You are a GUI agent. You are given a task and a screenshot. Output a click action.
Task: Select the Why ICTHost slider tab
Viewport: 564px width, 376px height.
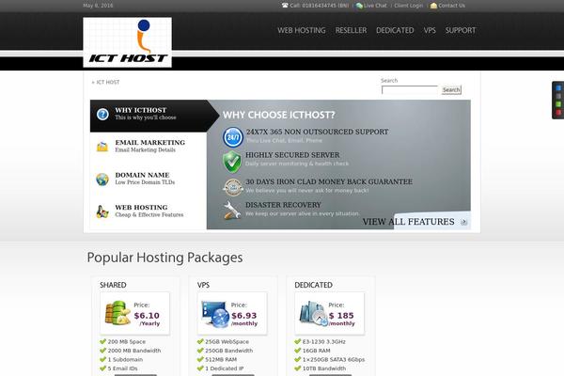(155, 116)
